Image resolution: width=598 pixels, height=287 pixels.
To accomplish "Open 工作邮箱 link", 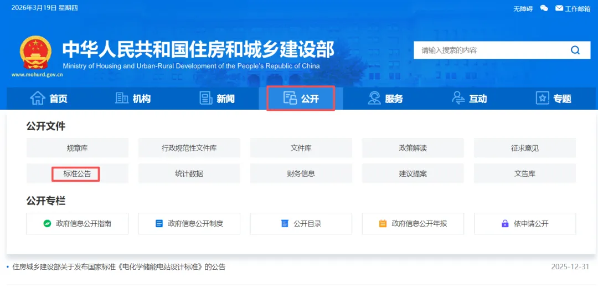I will (x=578, y=8).
